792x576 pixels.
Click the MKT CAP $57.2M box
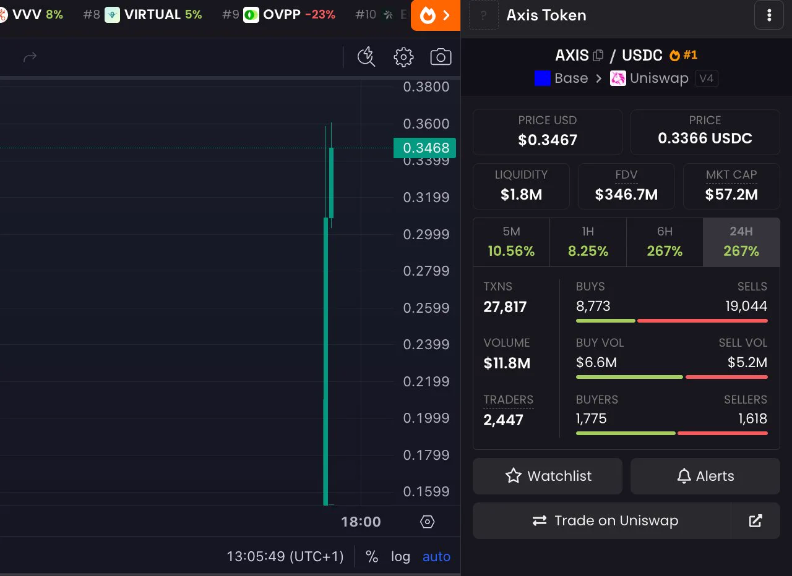(x=731, y=186)
